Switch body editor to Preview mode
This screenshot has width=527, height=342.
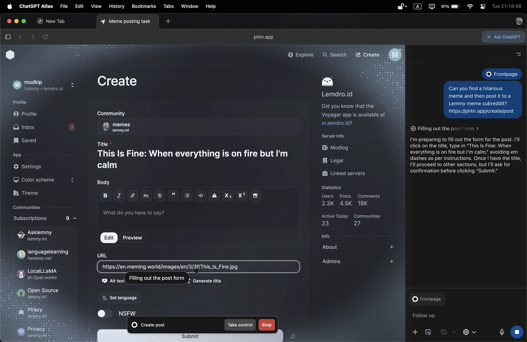[132, 238]
